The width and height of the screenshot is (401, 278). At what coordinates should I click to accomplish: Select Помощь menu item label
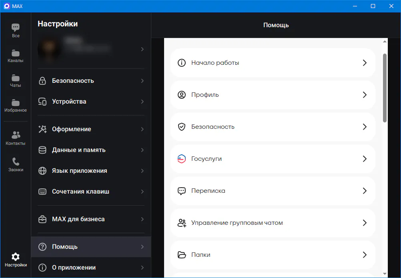tap(65, 247)
